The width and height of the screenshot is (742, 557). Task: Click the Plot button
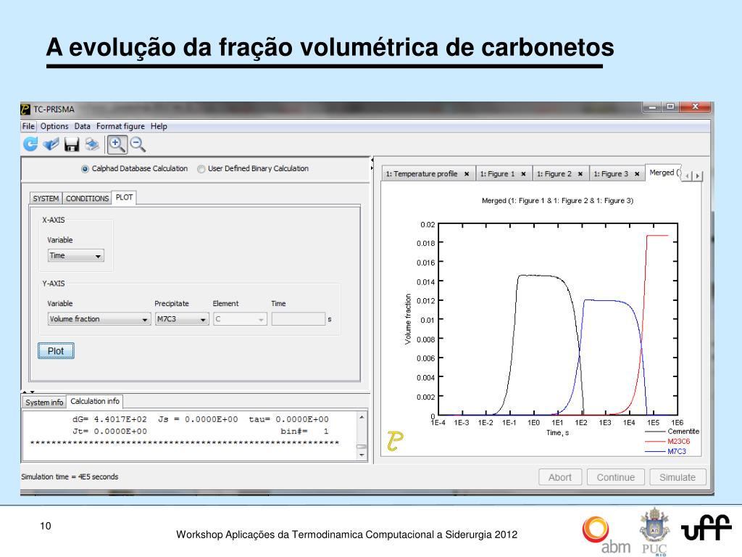click(x=56, y=351)
